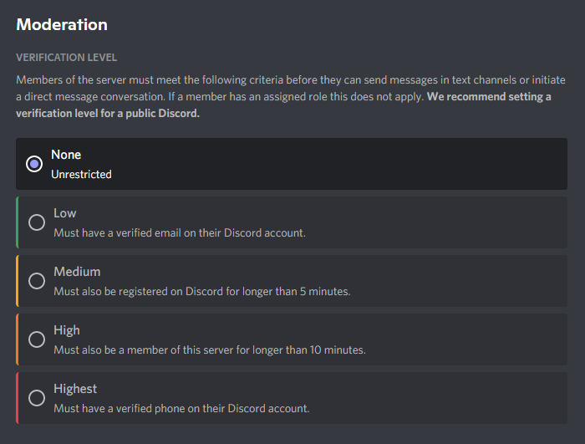Click the green accent bar on Low
The width and height of the screenshot is (585, 444).
click(x=18, y=222)
